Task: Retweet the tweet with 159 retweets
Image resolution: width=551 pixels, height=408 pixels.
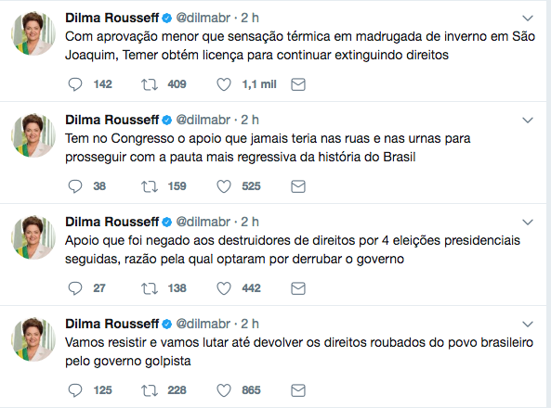Action: (150, 186)
